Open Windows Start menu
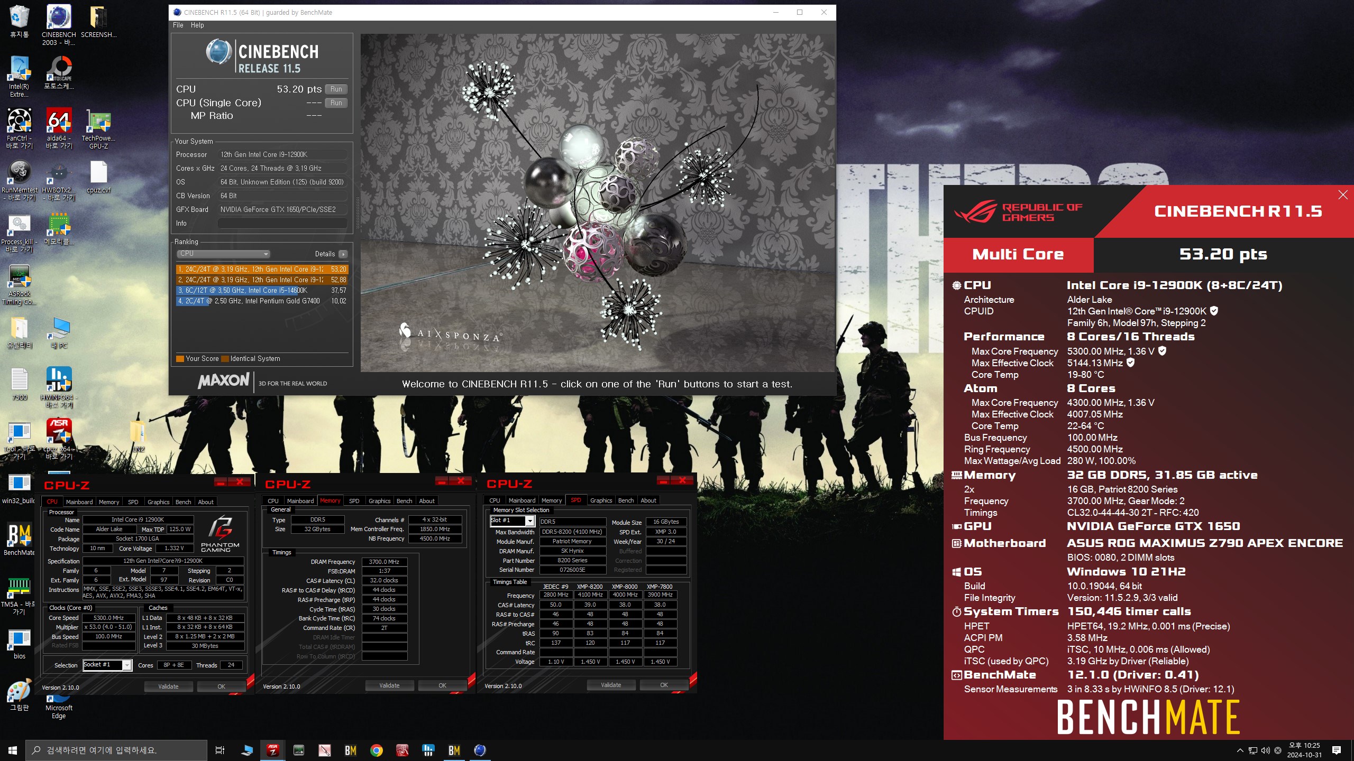Screen dimensions: 1354x761 13,750
